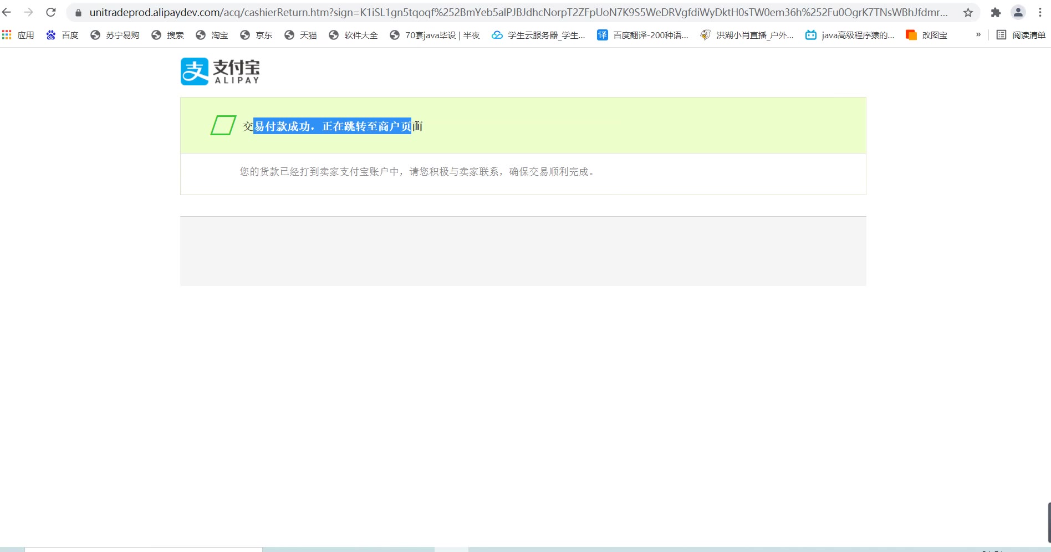Screen dimensions: 1051x552
Task: Open the 应用 apps grid shortcut
Action: [x=18, y=35]
